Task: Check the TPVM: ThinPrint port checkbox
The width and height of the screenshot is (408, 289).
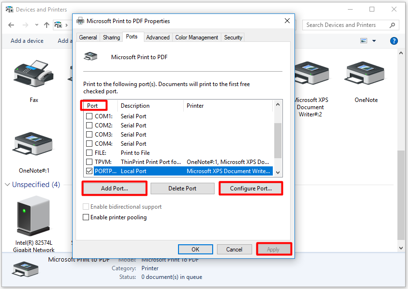Action: (89, 162)
